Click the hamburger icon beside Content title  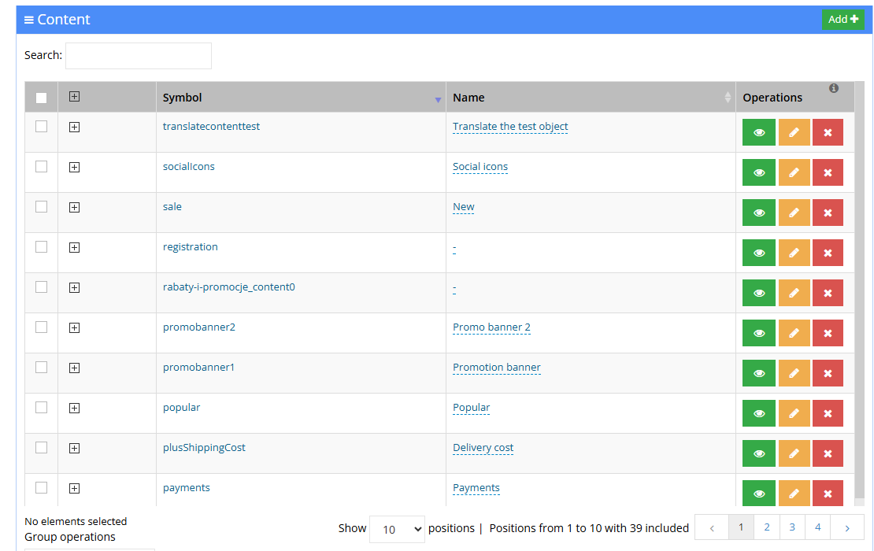[x=29, y=20]
